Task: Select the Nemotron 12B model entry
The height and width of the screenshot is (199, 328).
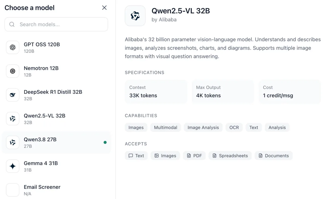Action: [x=56, y=71]
